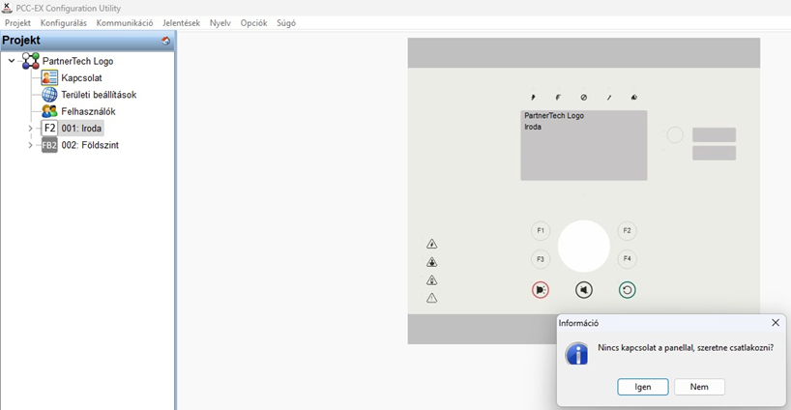
Task: Click the F1 button on the panel
Action: [x=541, y=230]
